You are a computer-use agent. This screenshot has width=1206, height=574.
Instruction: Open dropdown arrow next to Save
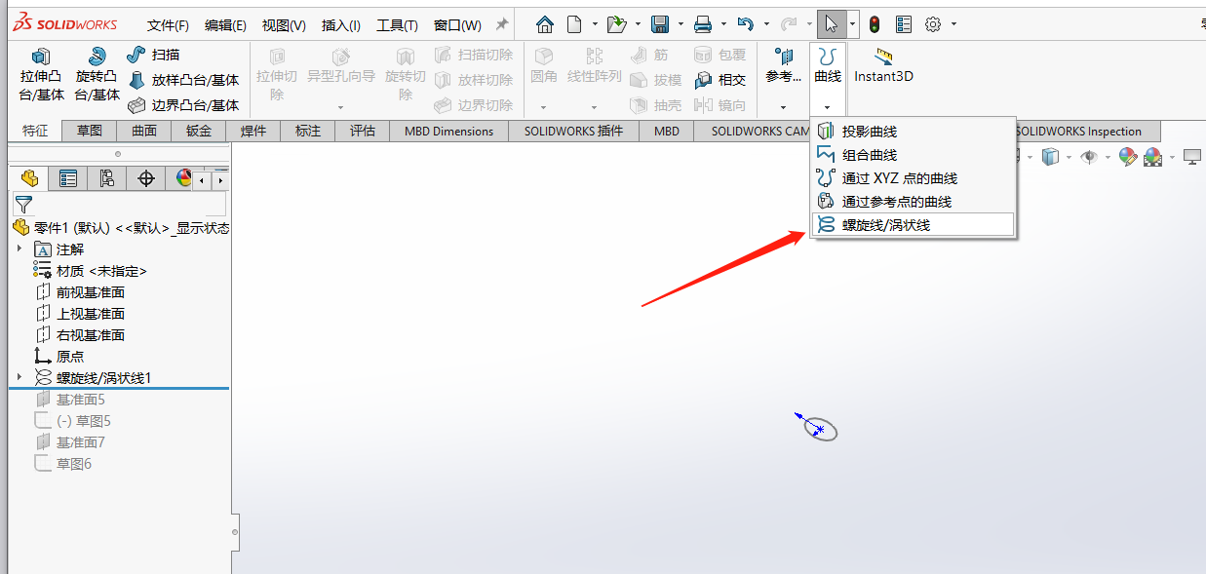pyautogui.click(x=681, y=24)
